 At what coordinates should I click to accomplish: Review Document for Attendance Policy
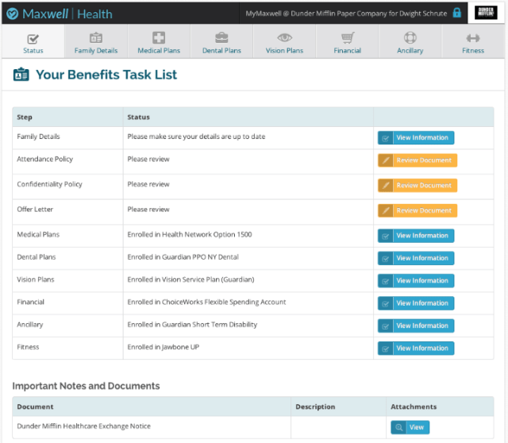418,160
